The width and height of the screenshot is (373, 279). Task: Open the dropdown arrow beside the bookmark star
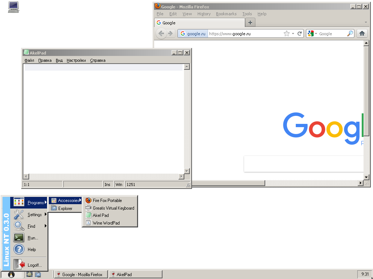coord(293,34)
